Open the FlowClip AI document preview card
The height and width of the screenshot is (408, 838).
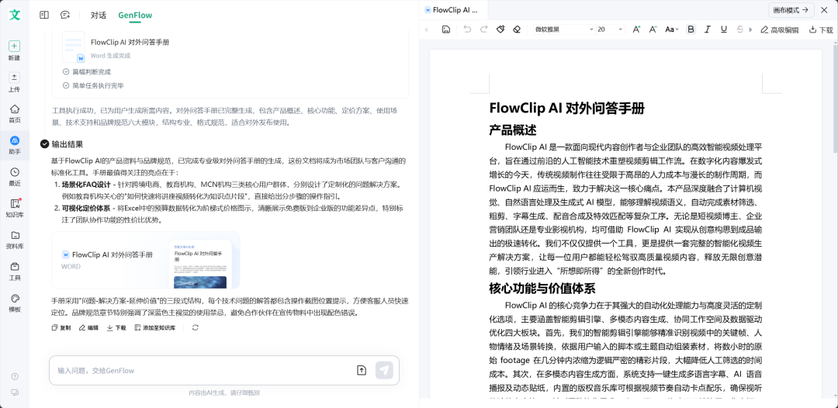coord(145,260)
